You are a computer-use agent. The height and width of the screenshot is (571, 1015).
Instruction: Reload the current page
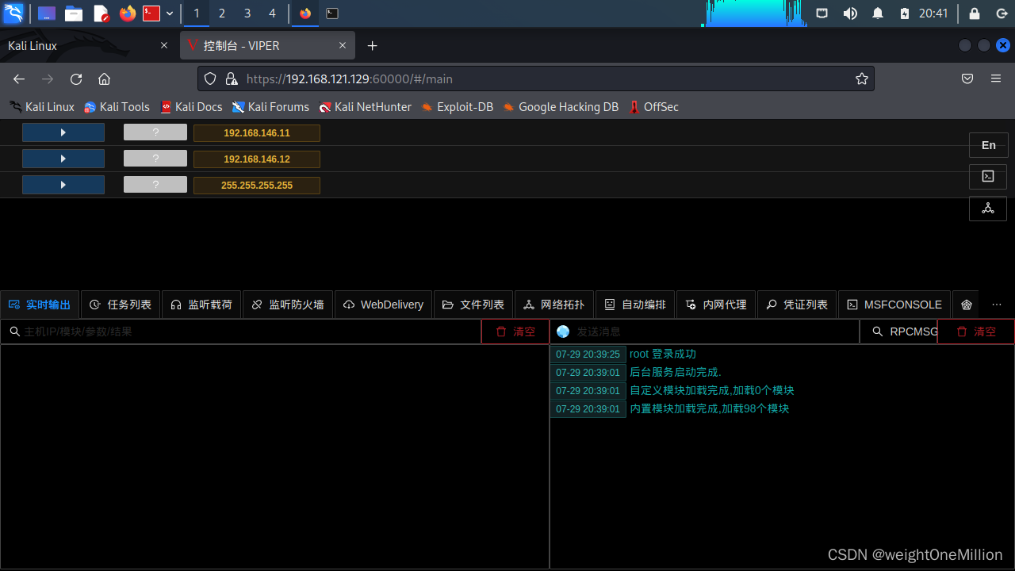tap(76, 79)
